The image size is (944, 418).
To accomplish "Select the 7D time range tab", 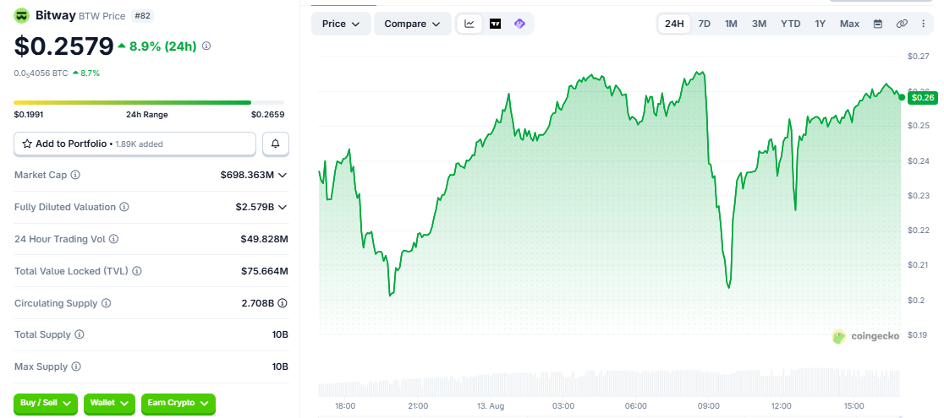I will 704,24.
